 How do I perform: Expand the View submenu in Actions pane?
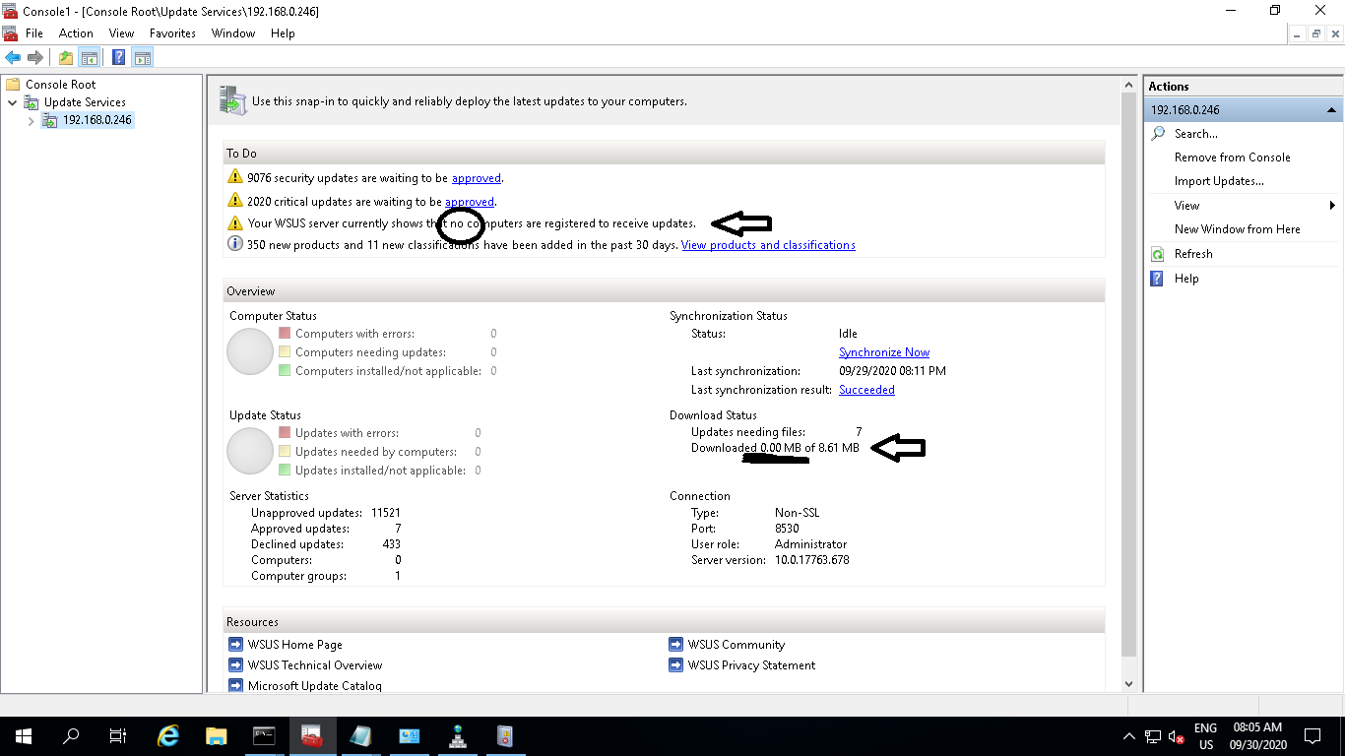(x=1243, y=206)
